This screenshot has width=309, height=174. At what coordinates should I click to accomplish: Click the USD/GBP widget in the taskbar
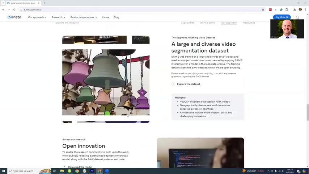click(253, 171)
